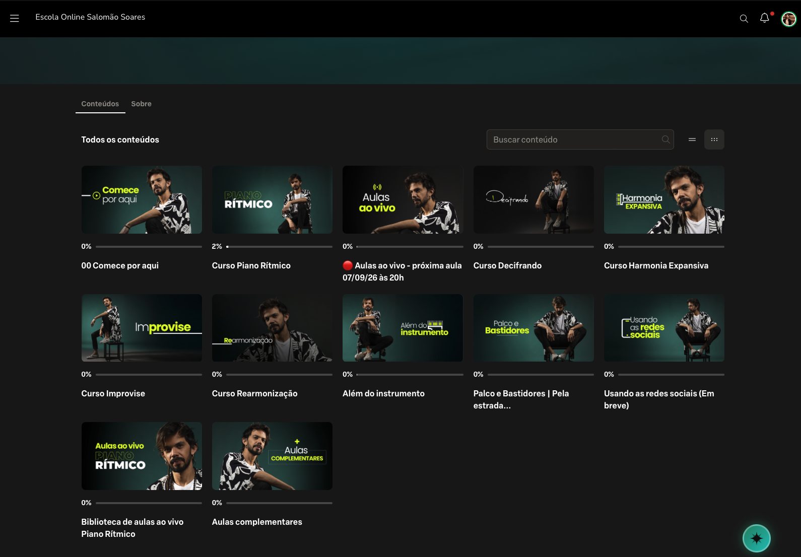Viewport: 801px width, 557px height.
Task: Click the Todos os conteúdos heading
Action: [x=120, y=140]
